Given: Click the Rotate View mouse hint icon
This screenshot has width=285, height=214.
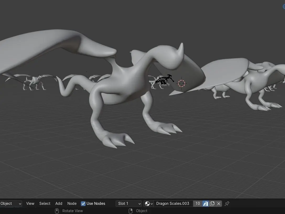Looking at the screenshot, I should tap(57, 211).
